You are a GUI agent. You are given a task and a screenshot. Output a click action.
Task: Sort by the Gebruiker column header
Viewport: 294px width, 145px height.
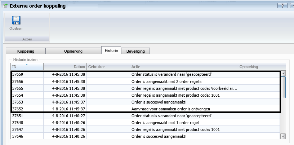[108, 67]
